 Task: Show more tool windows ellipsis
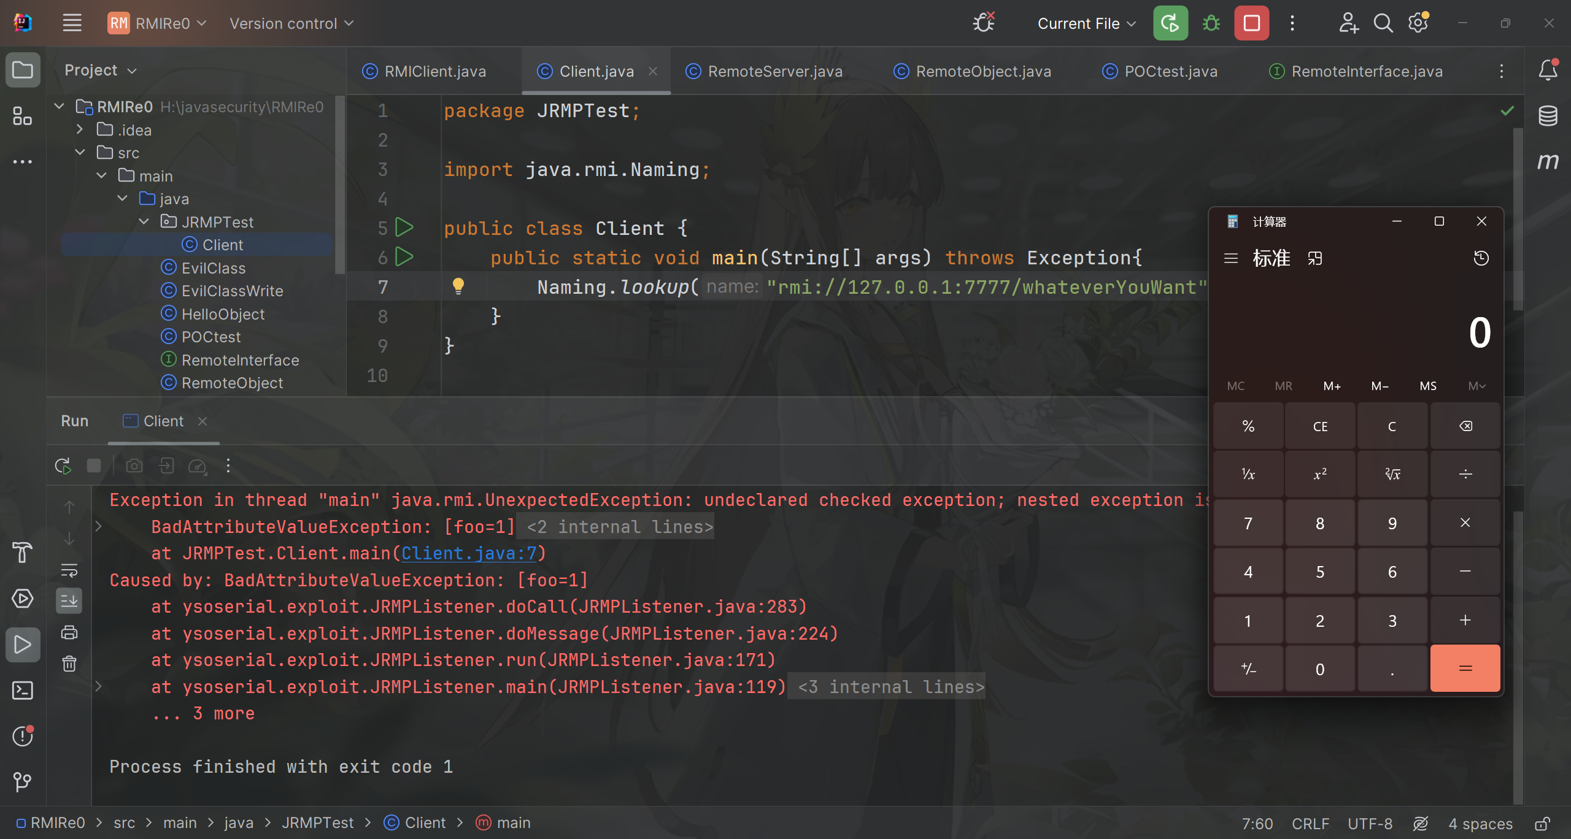click(23, 162)
